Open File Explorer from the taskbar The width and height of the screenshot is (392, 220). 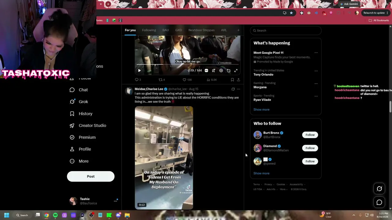pos(127,215)
